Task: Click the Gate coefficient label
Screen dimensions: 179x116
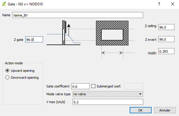Action: 58,86
